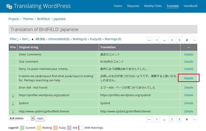Go to page 2 in bottom pagination
Image resolution: width=206 pixels, height=131 pixels.
(172, 119)
